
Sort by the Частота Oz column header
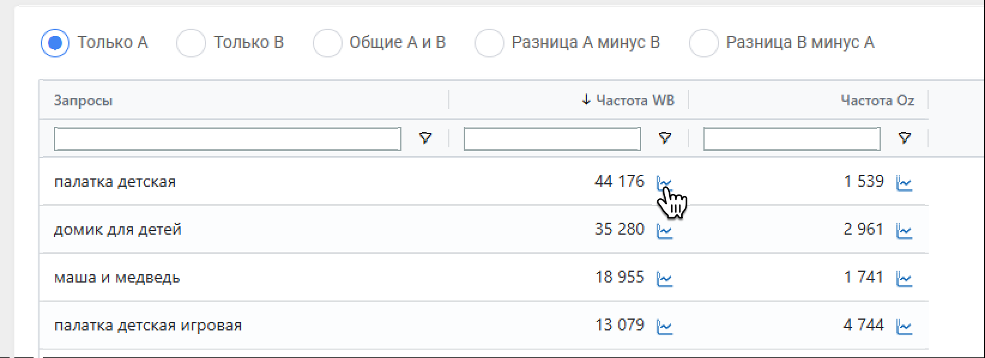877,101
